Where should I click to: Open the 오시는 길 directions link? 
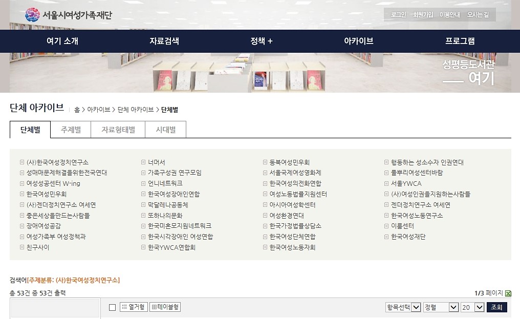[478, 15]
